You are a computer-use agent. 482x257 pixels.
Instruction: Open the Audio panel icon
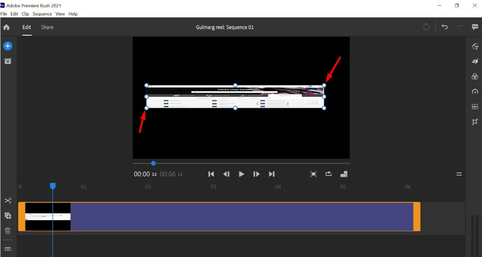[475, 107]
